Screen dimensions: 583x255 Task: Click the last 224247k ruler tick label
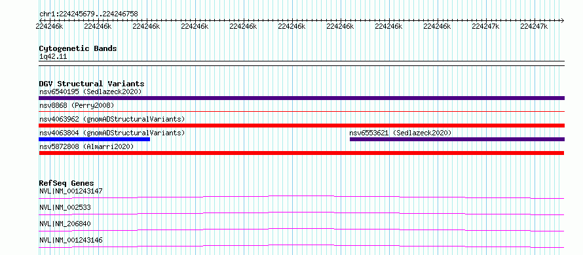pos(534,26)
